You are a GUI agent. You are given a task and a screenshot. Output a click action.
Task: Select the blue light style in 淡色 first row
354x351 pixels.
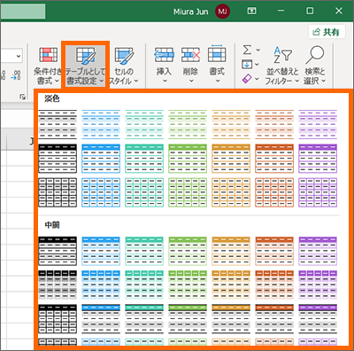(x=101, y=124)
